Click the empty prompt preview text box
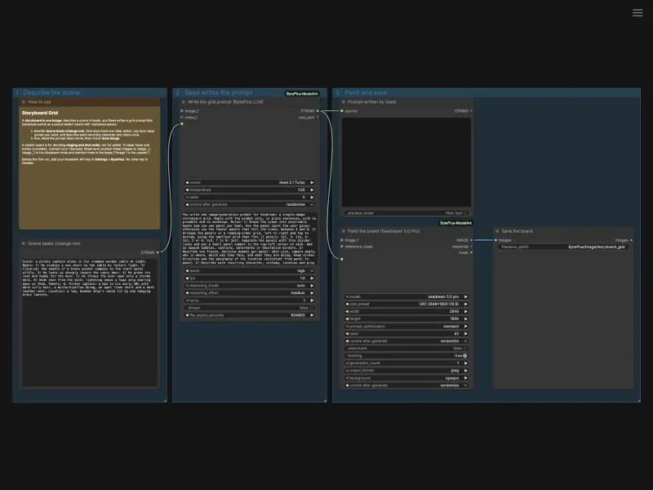The width and height of the screenshot is (653, 490). pos(406,162)
